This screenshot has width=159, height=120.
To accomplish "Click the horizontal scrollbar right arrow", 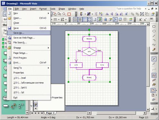I will [144, 113].
